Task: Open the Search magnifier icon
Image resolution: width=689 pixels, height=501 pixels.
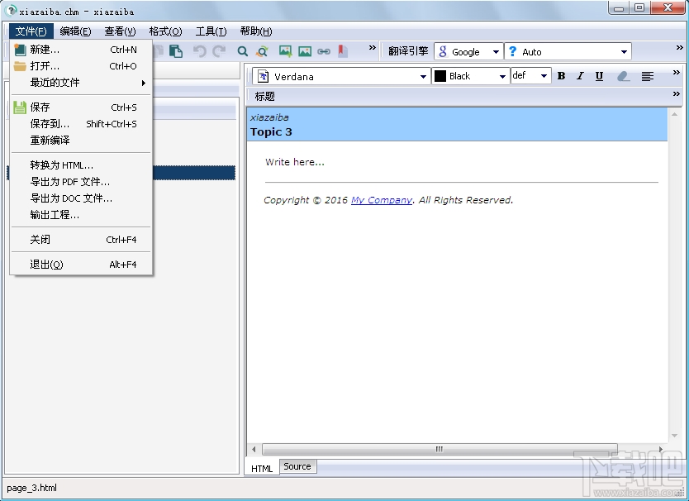Action: click(242, 51)
